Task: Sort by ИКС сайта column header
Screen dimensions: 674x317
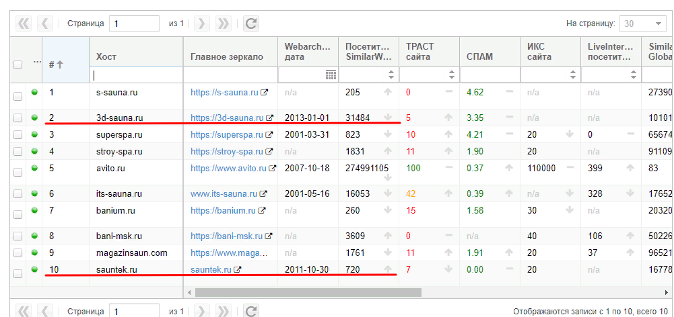Action: pos(551,52)
